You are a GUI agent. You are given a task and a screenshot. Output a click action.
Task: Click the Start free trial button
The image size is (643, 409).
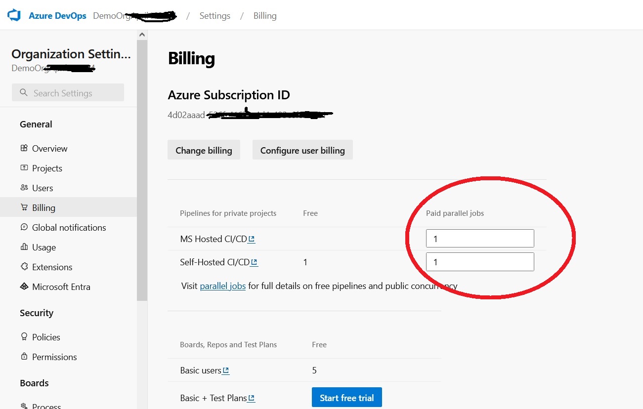point(347,398)
